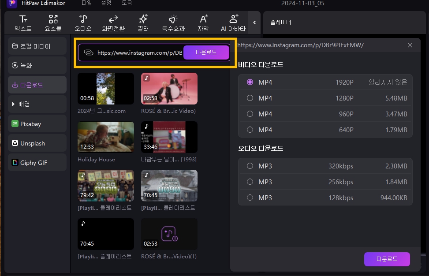The height and width of the screenshot is (276, 429).
Task: Select MP3 128kbps audio option
Action: click(325, 198)
